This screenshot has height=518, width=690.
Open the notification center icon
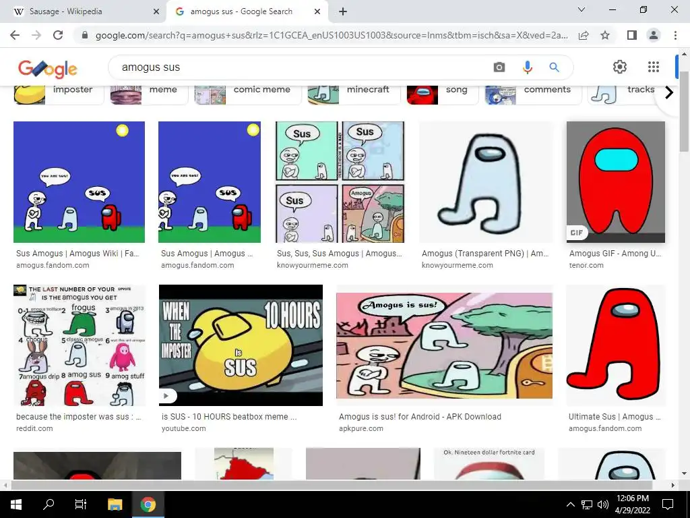tap(668, 505)
